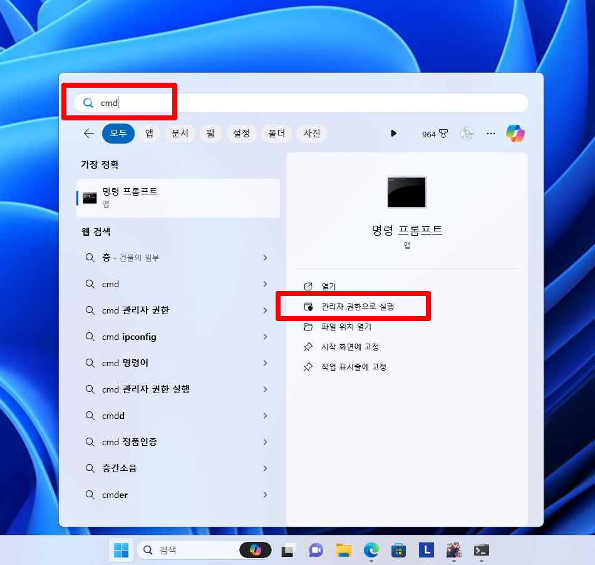The width and height of the screenshot is (595, 565).
Task: Search the web for cmd 관리자 권한
Action: pyautogui.click(x=135, y=310)
